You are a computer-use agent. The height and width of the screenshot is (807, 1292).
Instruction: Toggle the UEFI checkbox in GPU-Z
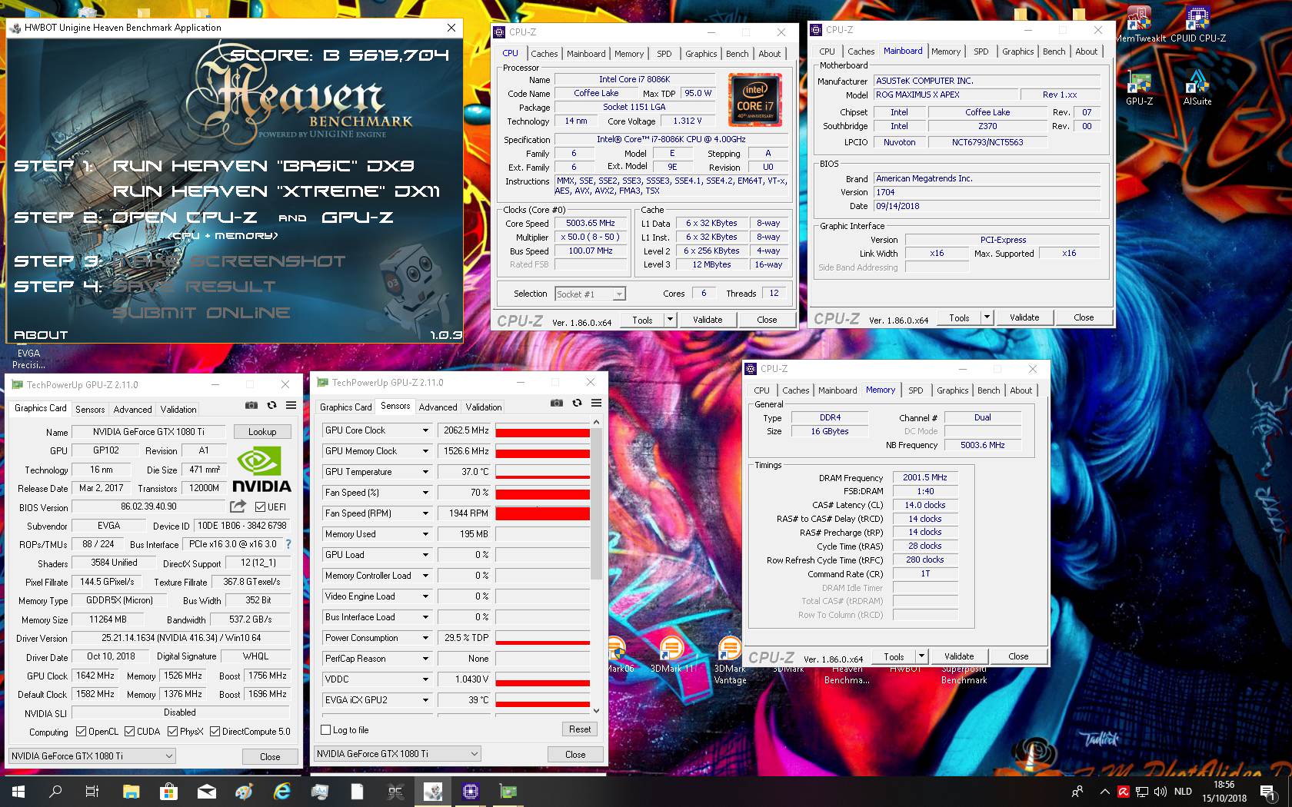click(260, 506)
